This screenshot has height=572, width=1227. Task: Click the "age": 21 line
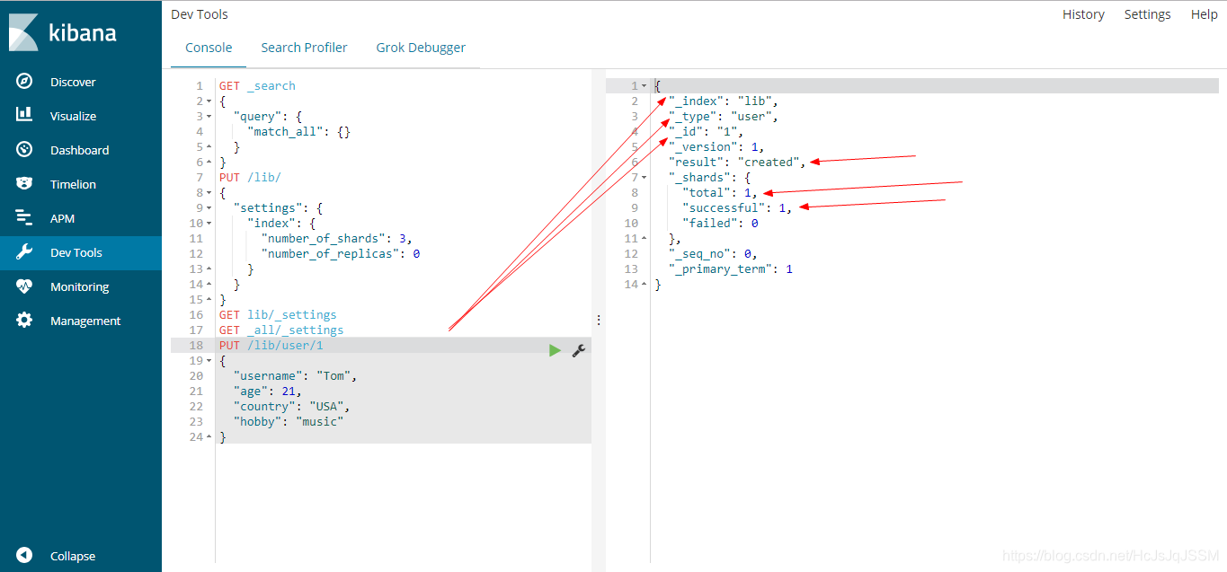[267, 392]
